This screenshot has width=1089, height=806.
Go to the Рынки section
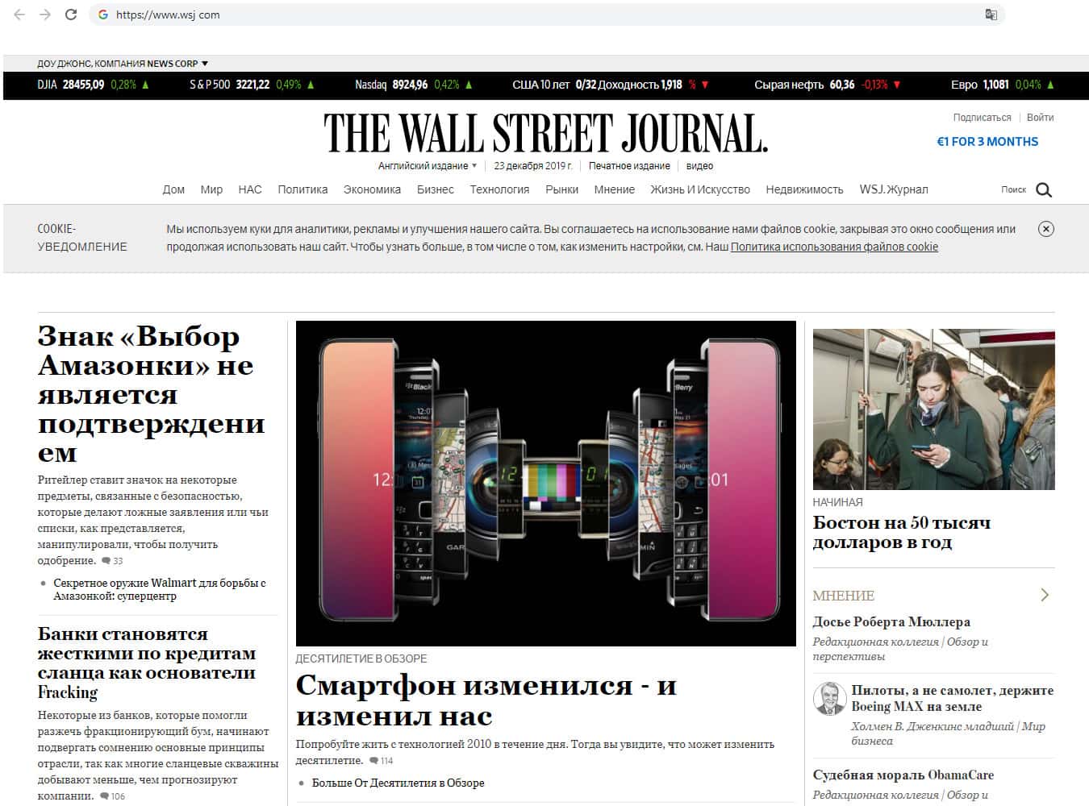pyautogui.click(x=561, y=190)
